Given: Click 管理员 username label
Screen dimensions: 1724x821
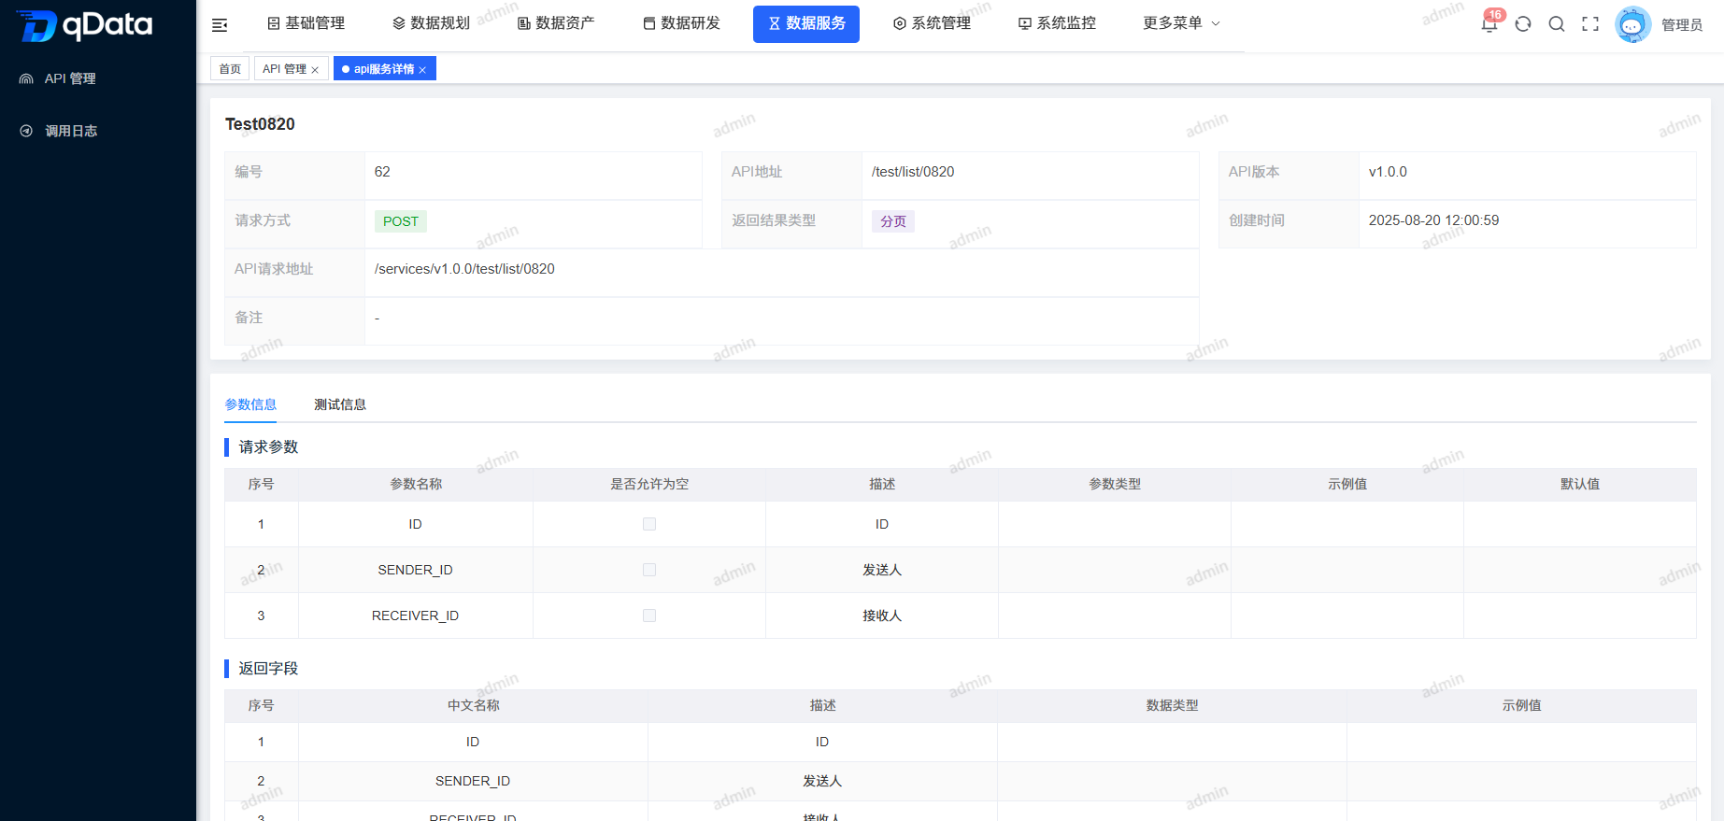Looking at the screenshot, I should 1682,25.
